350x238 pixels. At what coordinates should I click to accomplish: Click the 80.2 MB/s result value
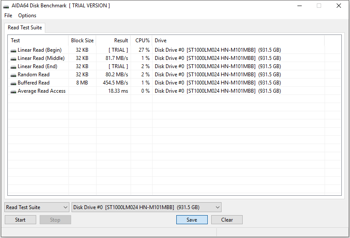117,75
